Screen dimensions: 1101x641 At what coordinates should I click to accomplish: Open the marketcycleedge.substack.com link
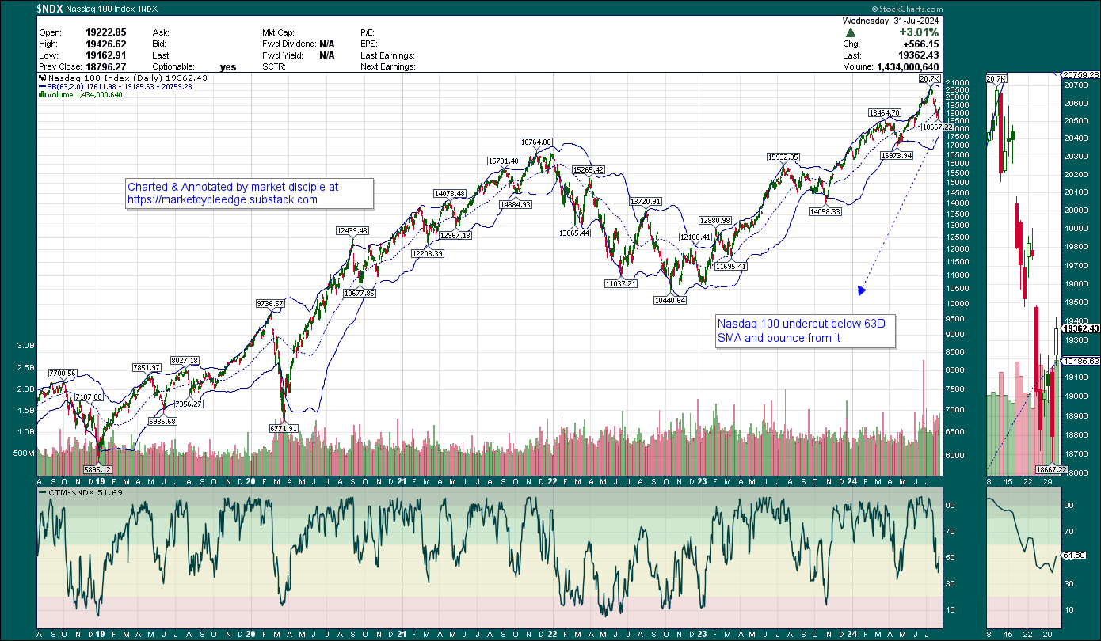(223, 200)
